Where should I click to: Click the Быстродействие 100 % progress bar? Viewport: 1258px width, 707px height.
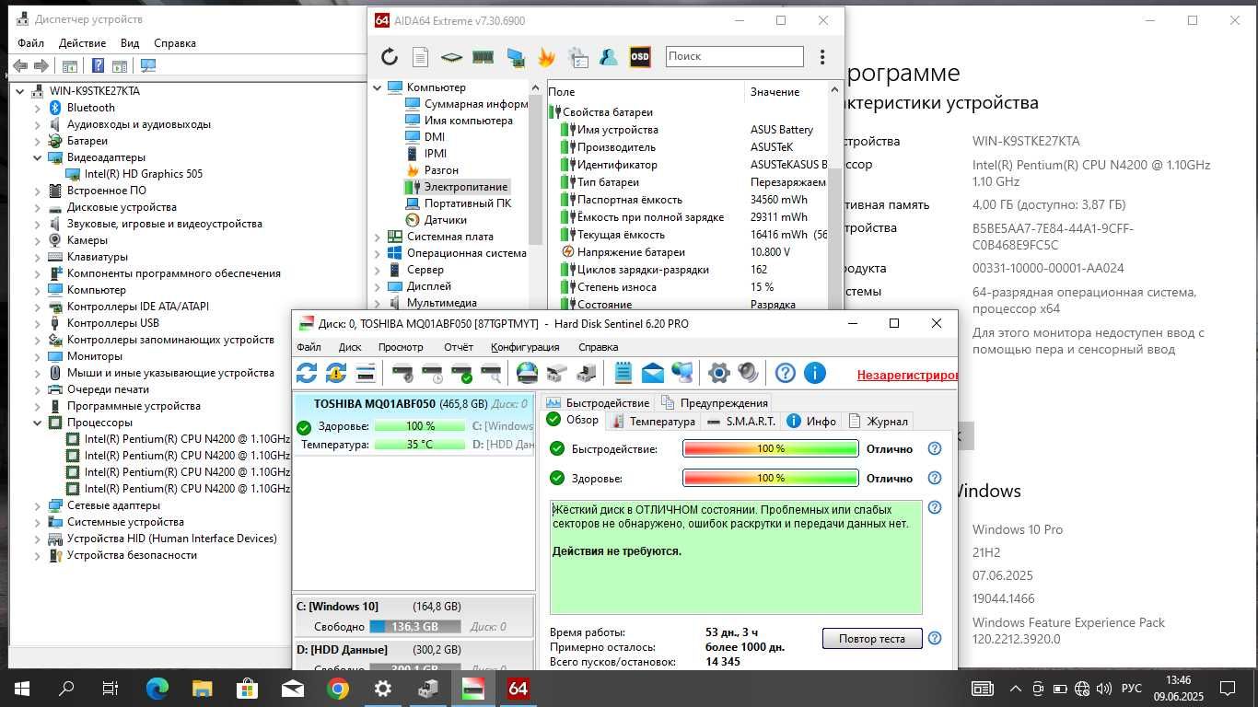(x=771, y=449)
